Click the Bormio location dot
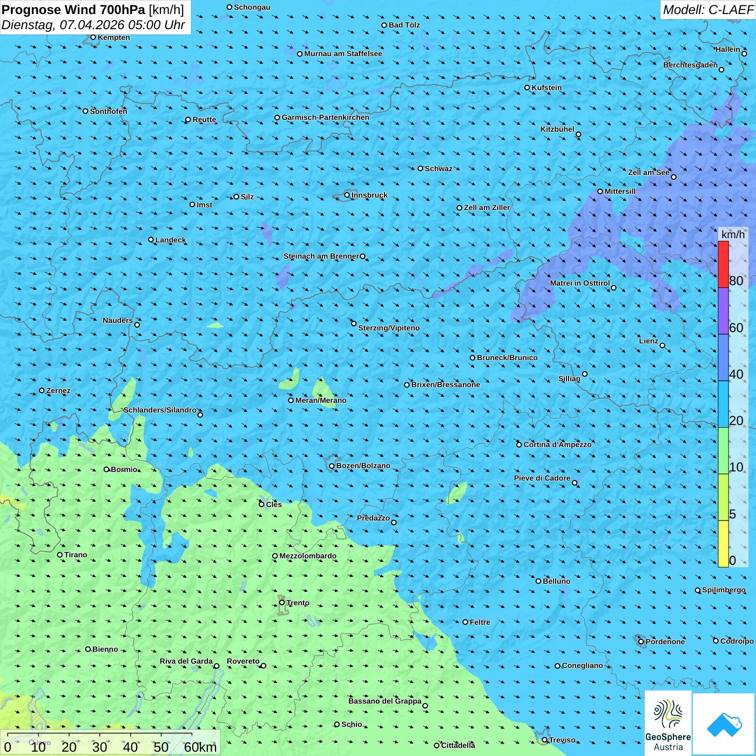The width and height of the screenshot is (756, 756). [106, 469]
